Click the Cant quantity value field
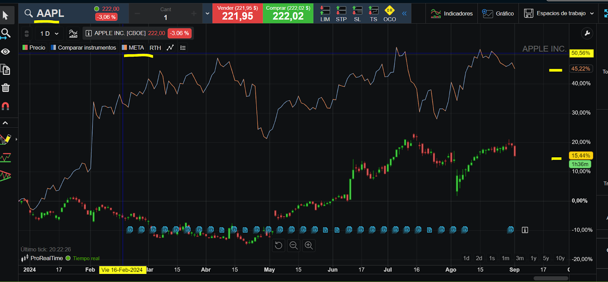Viewport: 608px width, 282px height. [165, 17]
